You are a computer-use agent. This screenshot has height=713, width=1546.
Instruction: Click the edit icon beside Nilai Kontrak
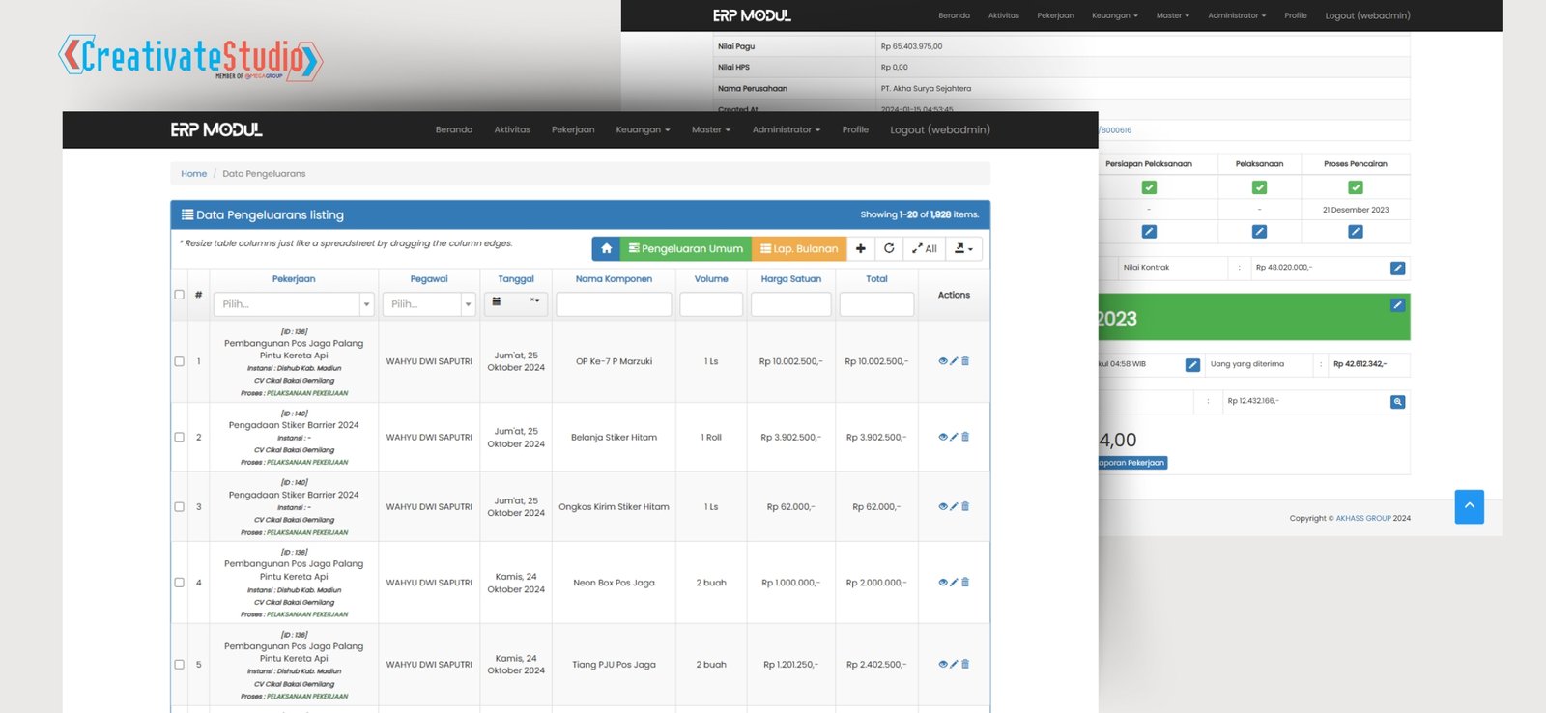click(x=1397, y=269)
